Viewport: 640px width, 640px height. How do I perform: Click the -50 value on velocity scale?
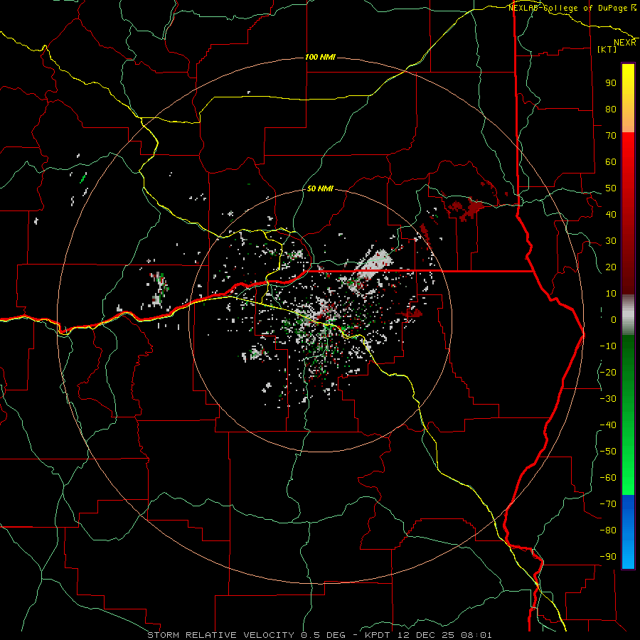pyautogui.click(x=608, y=452)
